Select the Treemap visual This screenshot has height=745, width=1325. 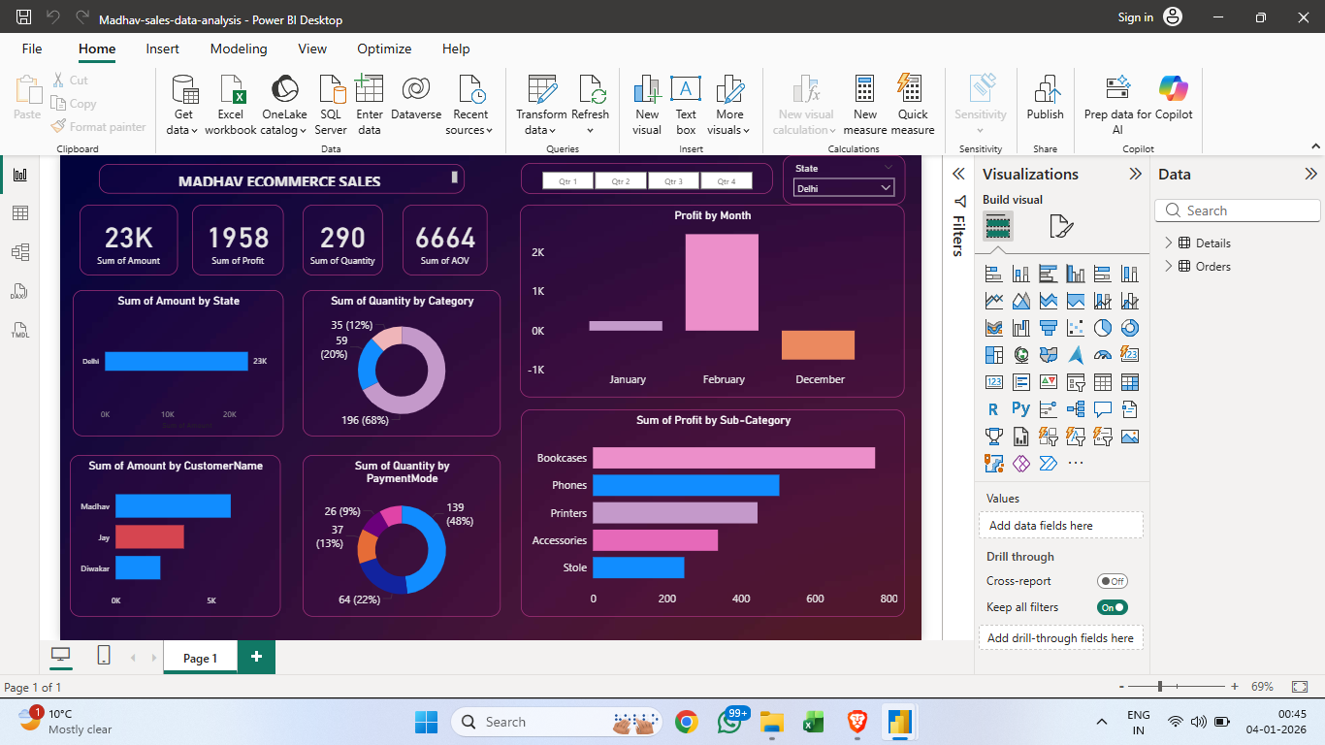coord(993,355)
